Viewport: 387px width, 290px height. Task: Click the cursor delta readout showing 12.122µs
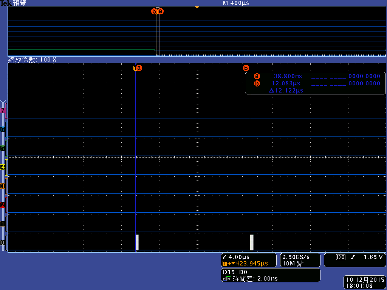(x=286, y=91)
